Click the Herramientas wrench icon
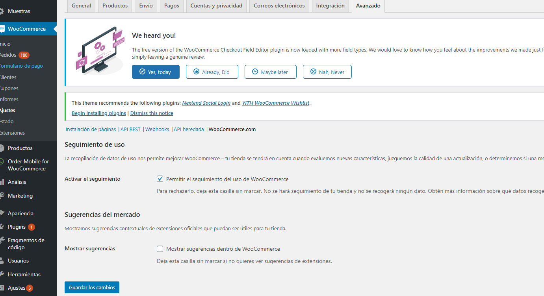544x296 pixels. pyautogui.click(x=2, y=274)
